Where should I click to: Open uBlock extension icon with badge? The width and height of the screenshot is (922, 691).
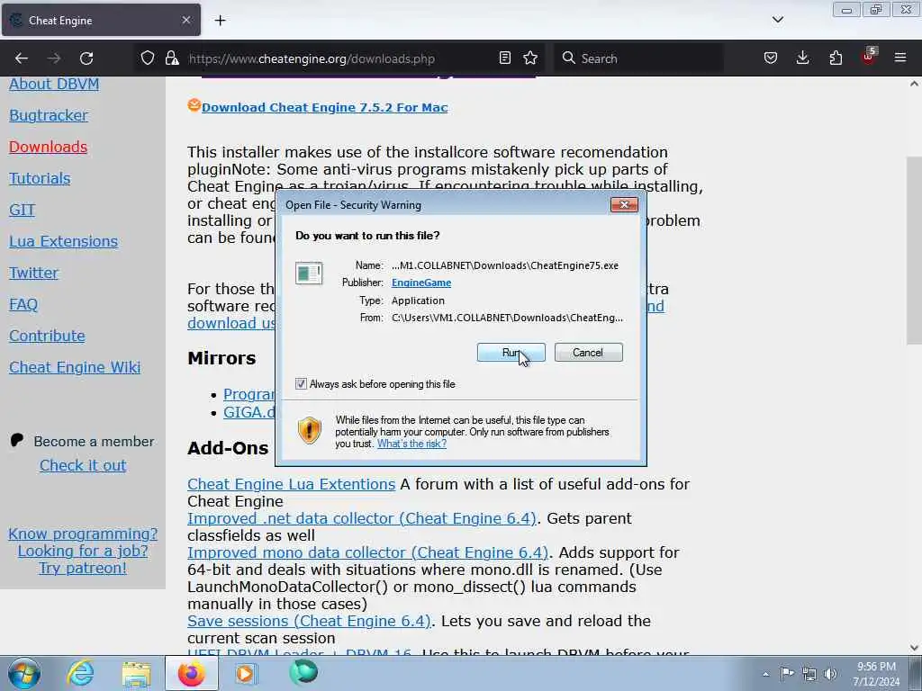869,57
